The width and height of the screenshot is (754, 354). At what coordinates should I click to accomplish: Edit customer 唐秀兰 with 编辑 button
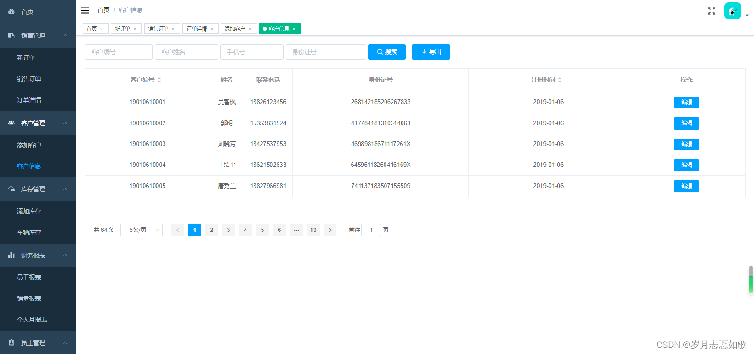click(687, 186)
